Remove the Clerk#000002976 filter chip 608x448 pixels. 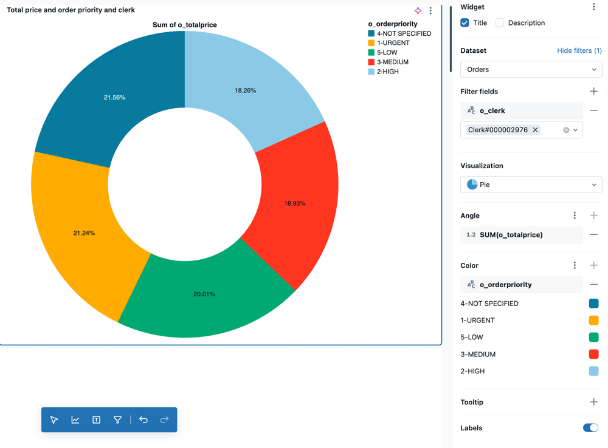click(536, 129)
